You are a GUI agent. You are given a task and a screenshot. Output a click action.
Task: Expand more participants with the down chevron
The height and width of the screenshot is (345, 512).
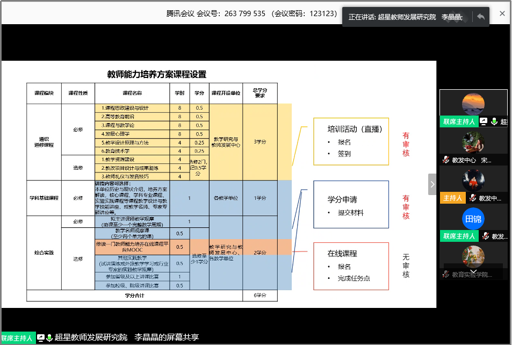(x=473, y=271)
